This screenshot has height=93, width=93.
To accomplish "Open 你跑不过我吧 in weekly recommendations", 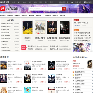I will pyautogui.click(x=5, y=30).
